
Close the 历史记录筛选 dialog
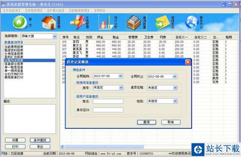click(x=187, y=62)
